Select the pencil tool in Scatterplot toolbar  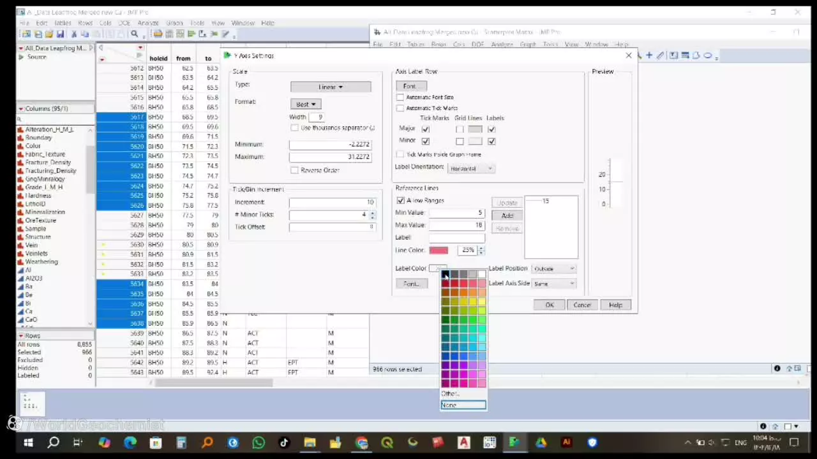coord(661,55)
